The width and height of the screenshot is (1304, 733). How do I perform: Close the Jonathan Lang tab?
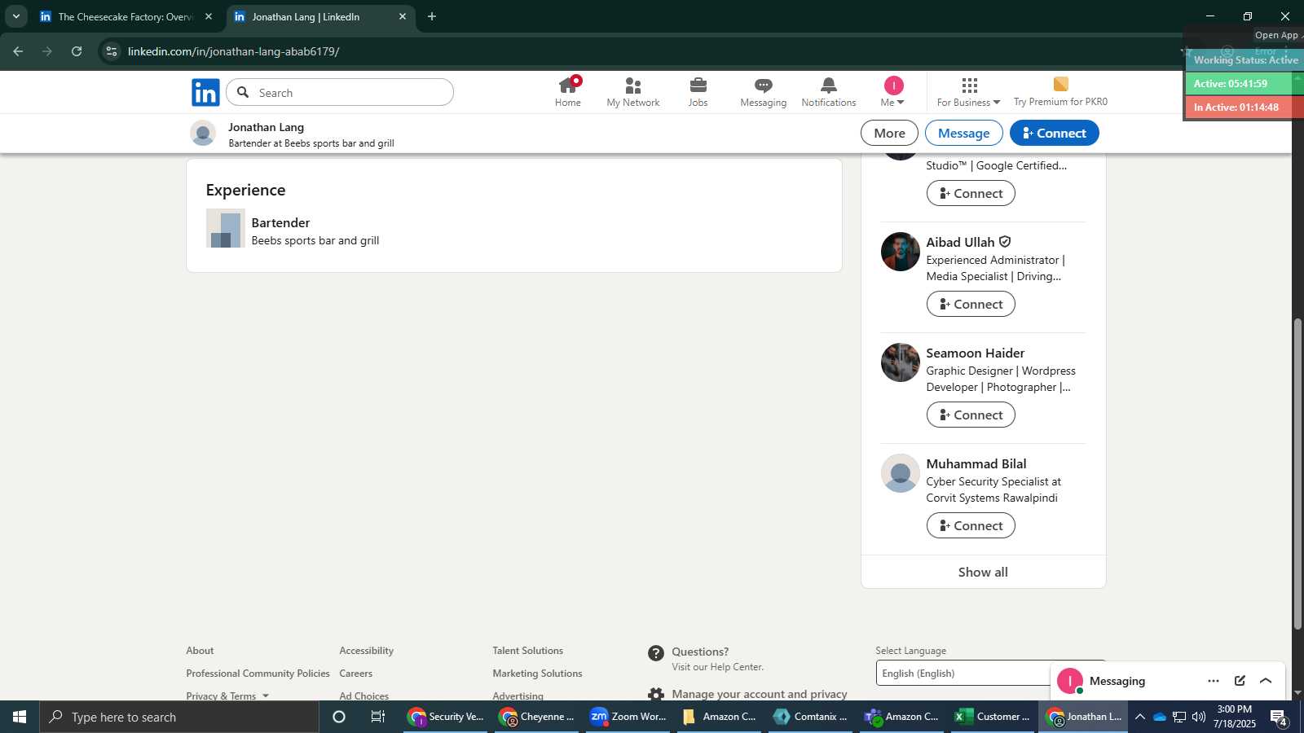pos(403,16)
